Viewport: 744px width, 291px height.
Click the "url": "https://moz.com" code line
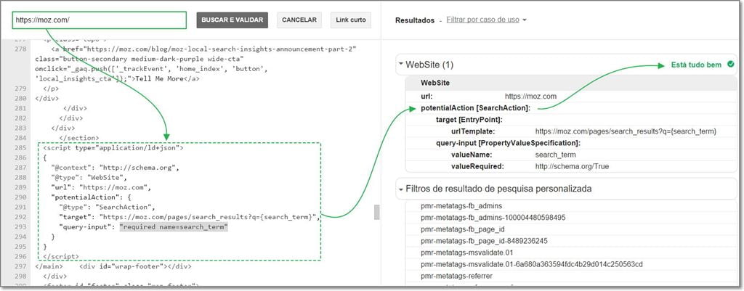(x=100, y=188)
